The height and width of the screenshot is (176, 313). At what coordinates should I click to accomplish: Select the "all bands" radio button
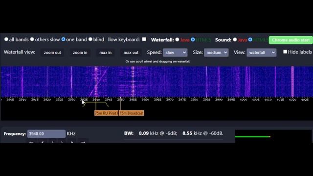(x=6, y=39)
